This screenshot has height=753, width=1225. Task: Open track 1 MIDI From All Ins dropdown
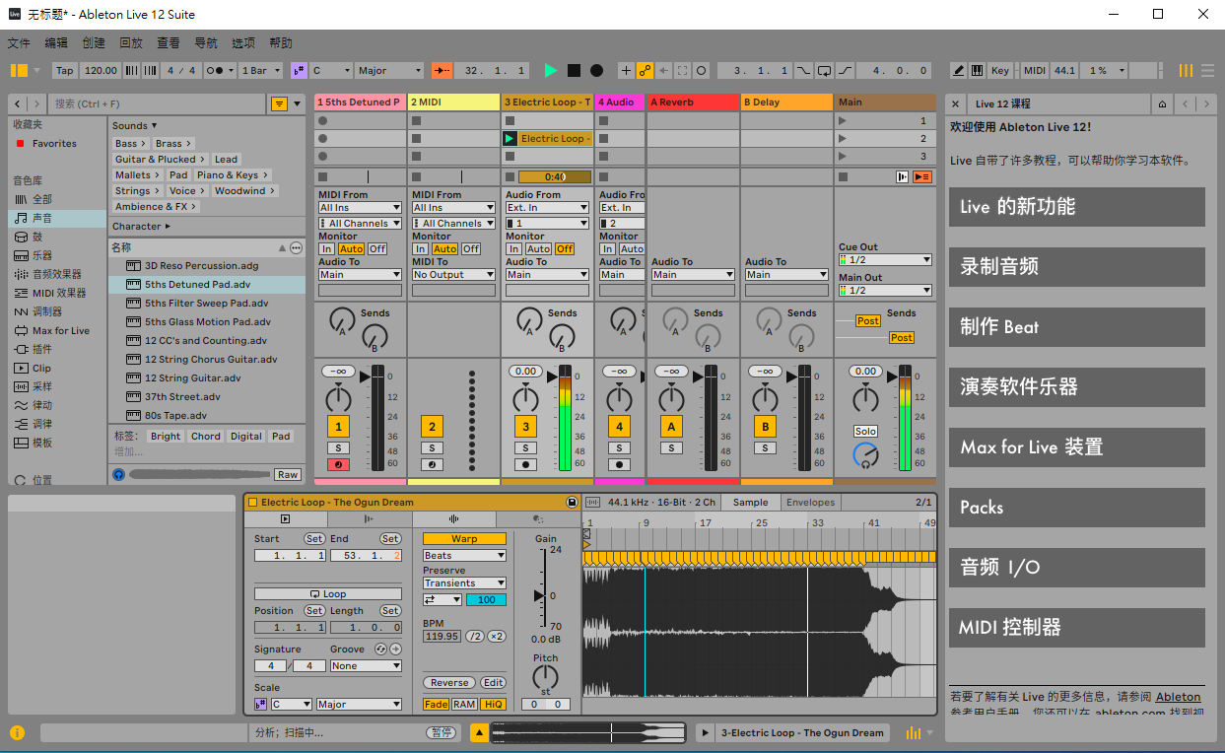click(360, 208)
